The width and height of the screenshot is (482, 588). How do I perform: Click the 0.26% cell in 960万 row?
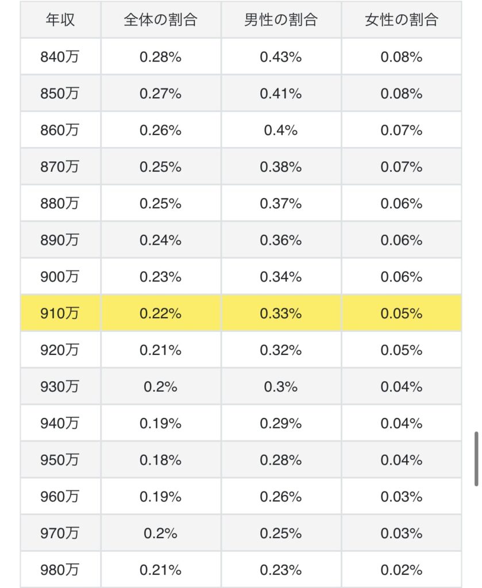click(281, 496)
